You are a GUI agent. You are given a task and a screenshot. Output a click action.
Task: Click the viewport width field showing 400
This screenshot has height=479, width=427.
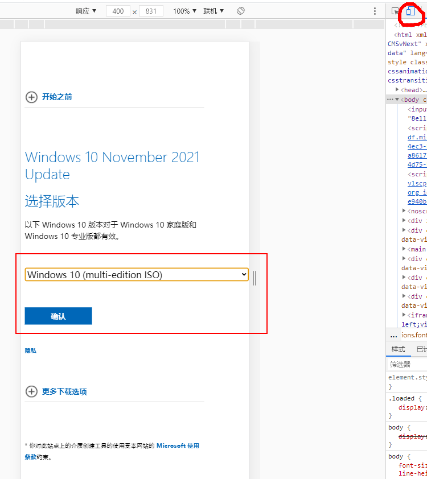click(118, 11)
